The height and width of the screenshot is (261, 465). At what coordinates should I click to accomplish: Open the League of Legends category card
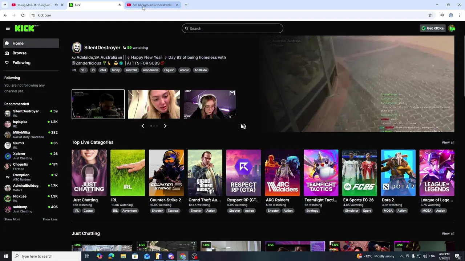[x=437, y=173]
